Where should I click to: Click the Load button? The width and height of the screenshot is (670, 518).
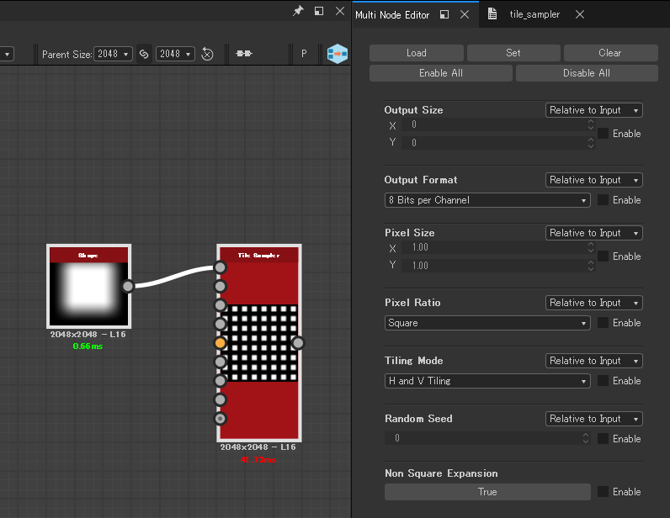point(417,53)
